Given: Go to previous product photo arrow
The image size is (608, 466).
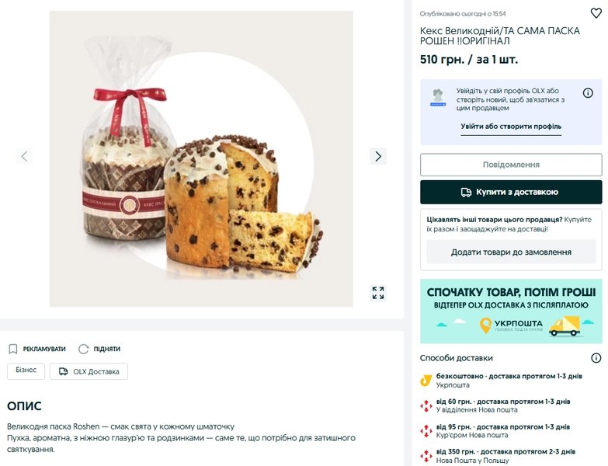Looking at the screenshot, I should (24, 156).
